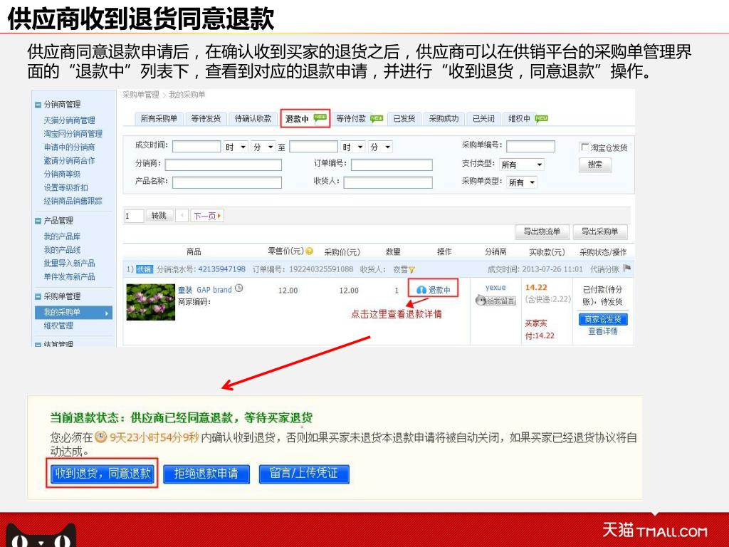This screenshot has height=547, width=729.
Task: Open the end minute 分 dropdown
Action: [x=380, y=147]
